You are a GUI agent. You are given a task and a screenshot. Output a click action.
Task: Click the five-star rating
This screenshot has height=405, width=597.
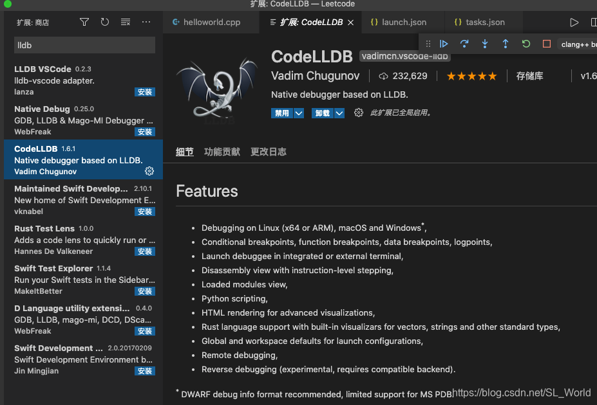click(471, 76)
